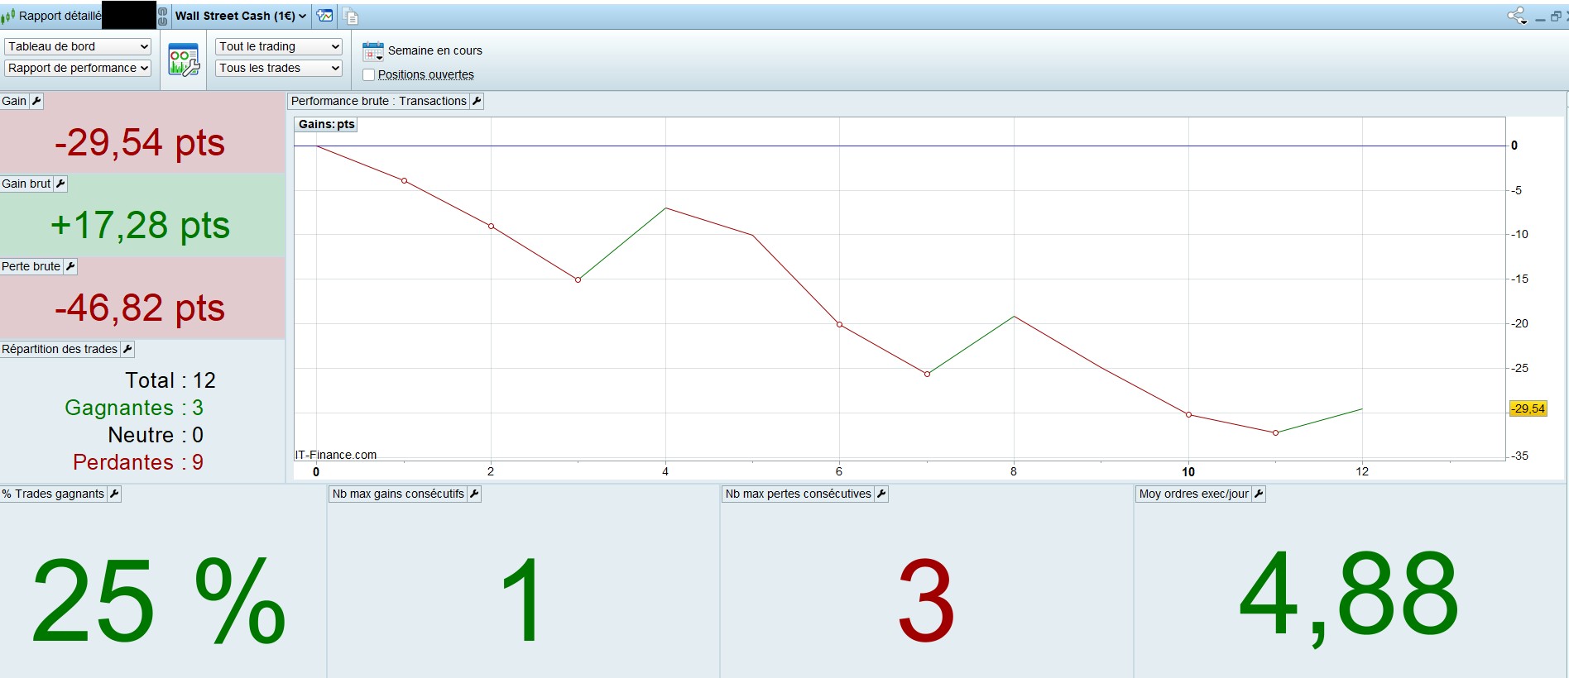1569x678 pixels.
Task: Click the wrench next to Gain brut
Action: (60, 184)
